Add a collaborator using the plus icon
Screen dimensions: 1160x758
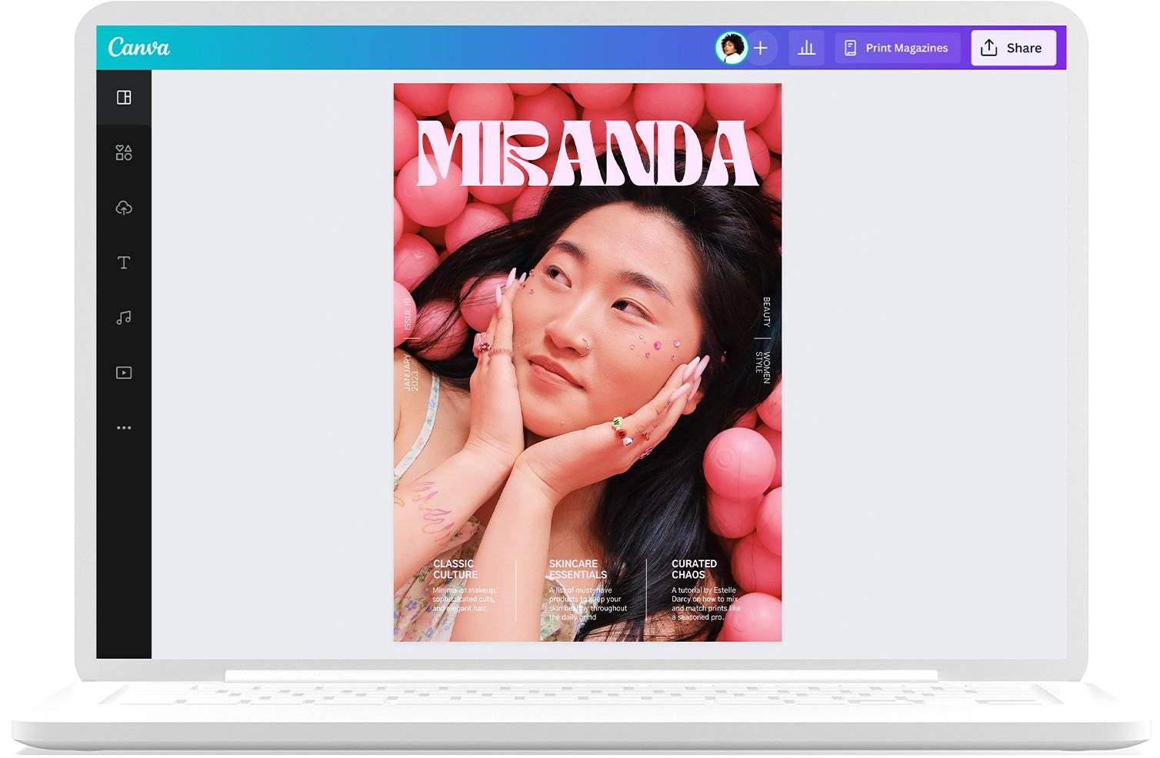tap(760, 48)
